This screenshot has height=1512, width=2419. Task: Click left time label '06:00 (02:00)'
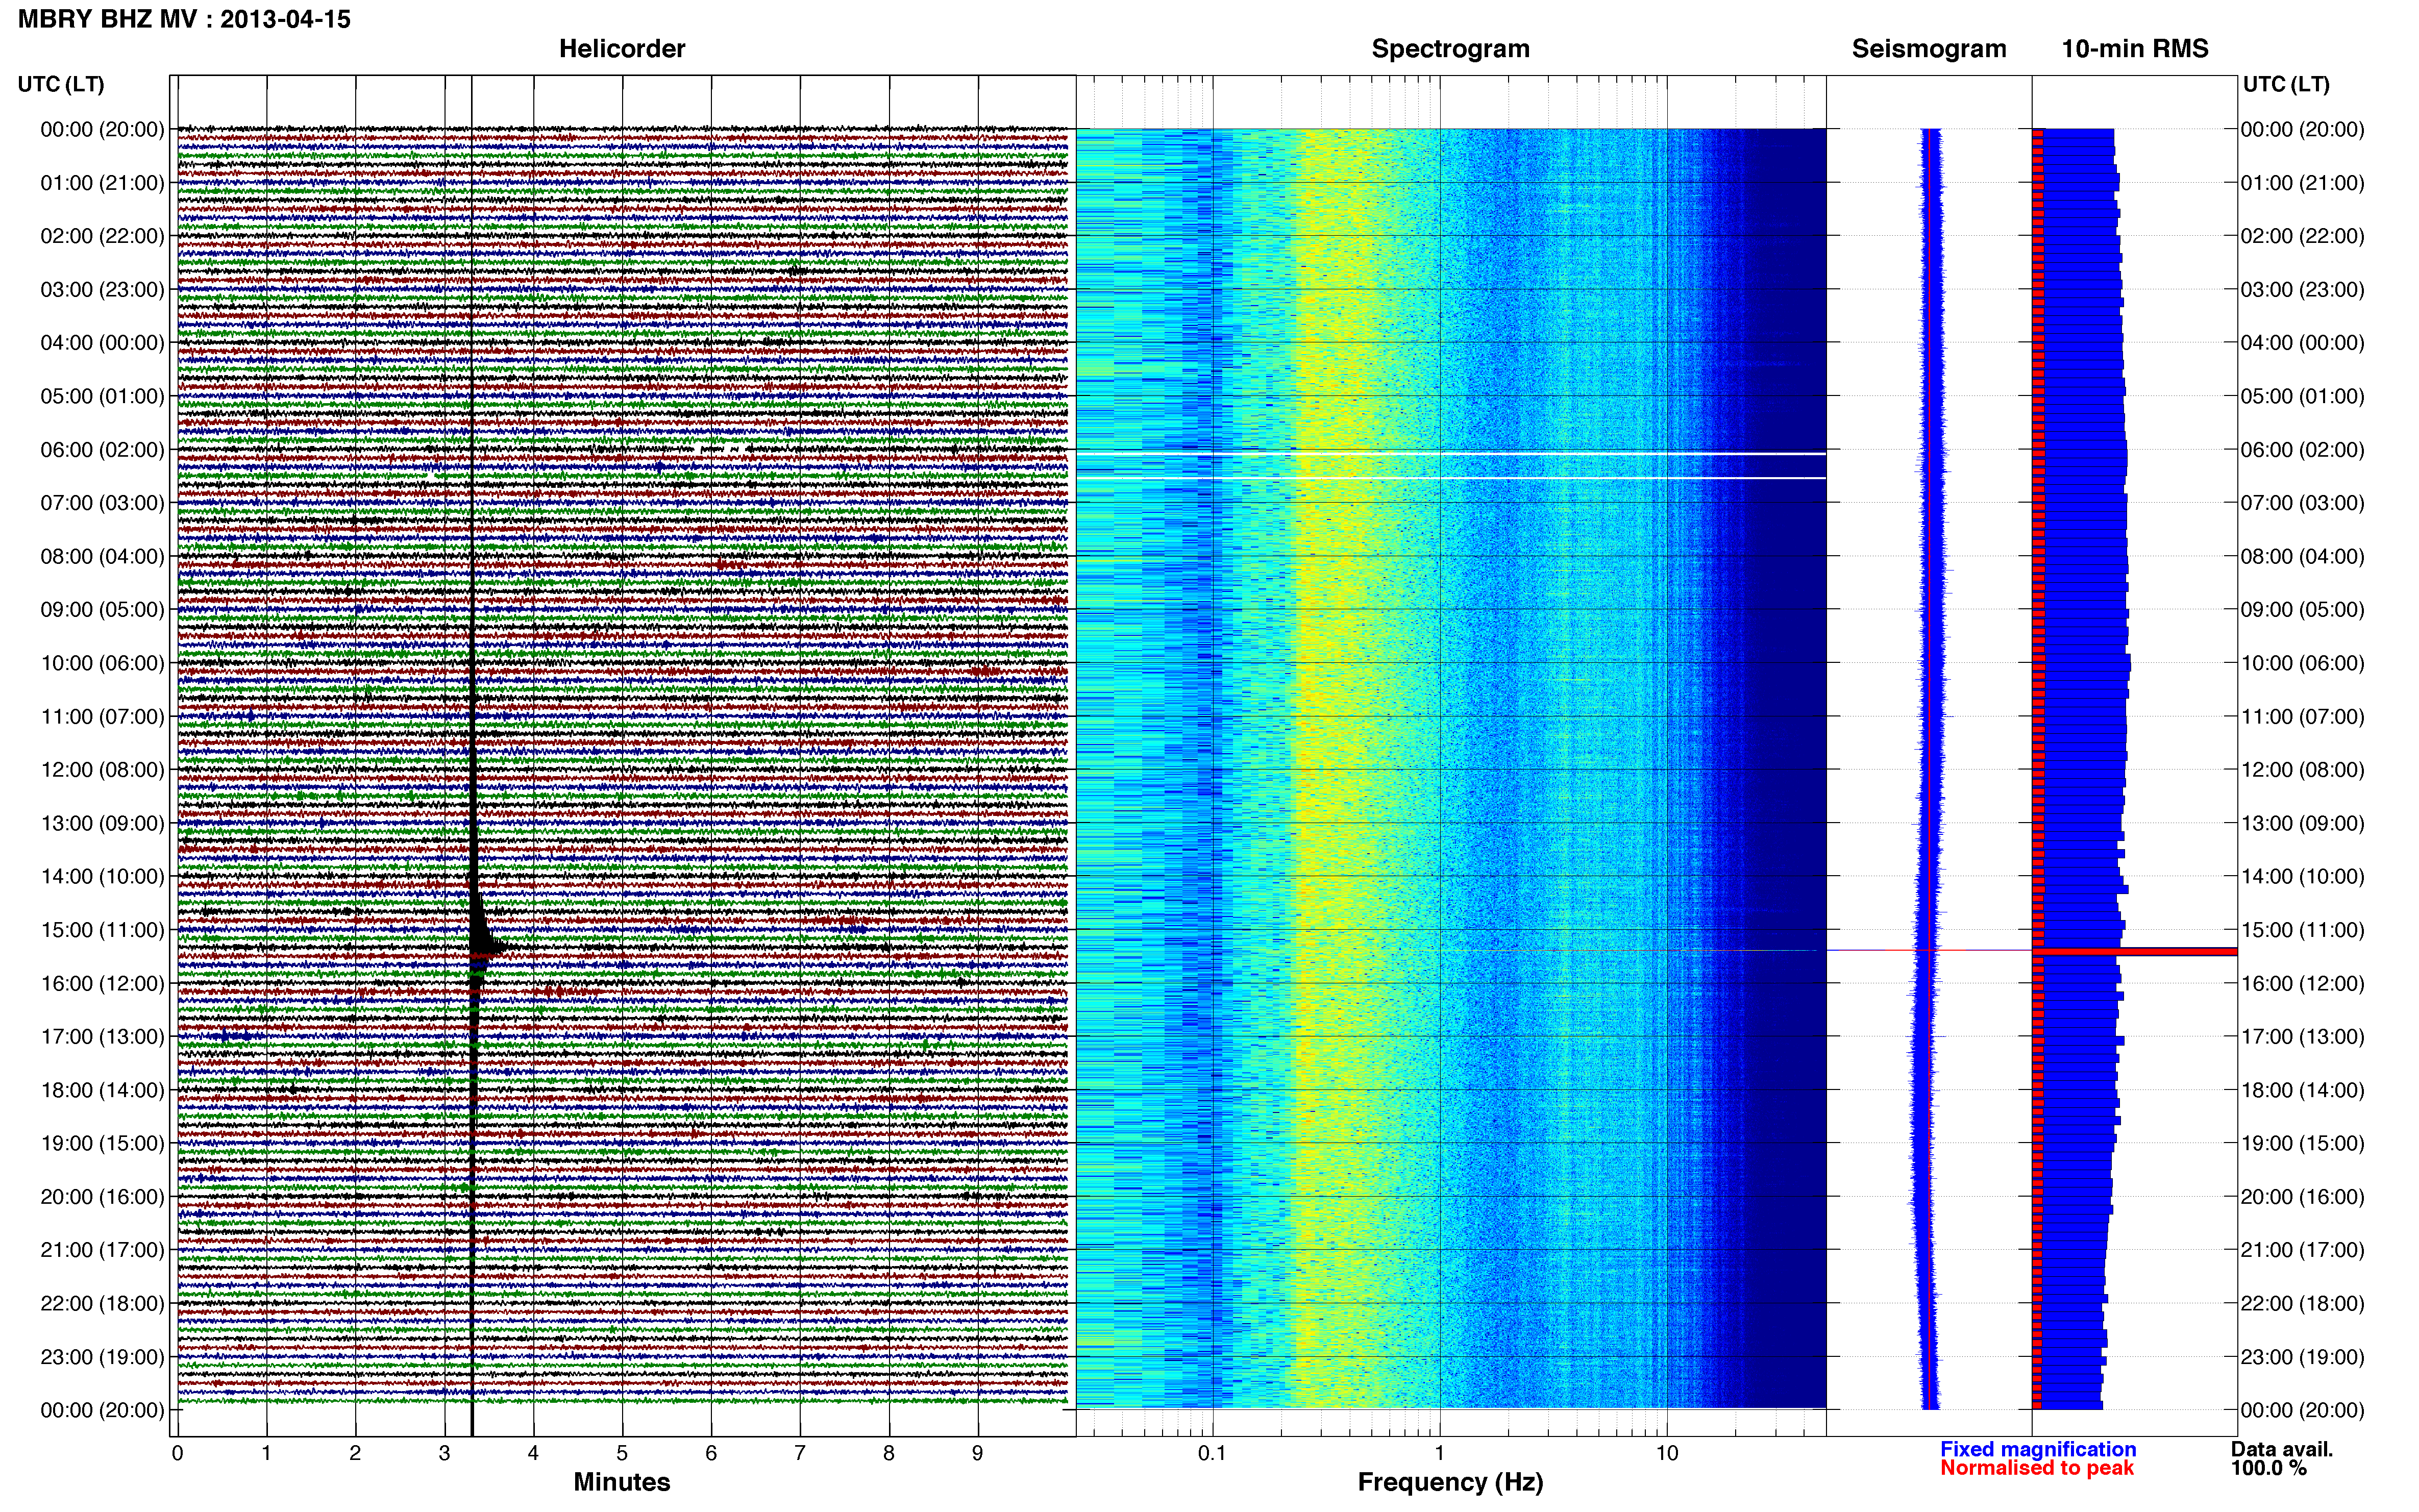tap(102, 450)
